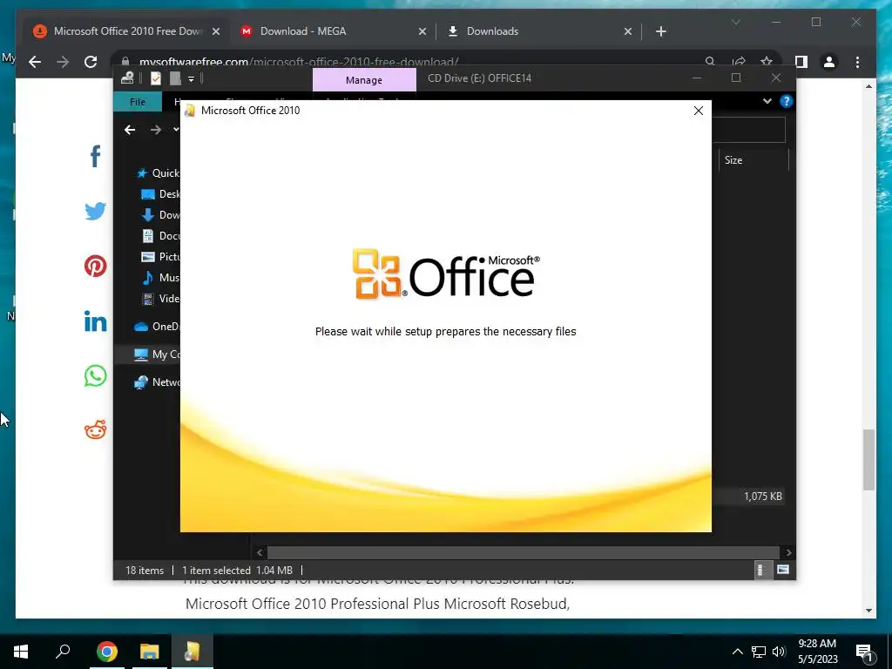
Task: Open Documents folder in navigation pane
Action: 160,235
